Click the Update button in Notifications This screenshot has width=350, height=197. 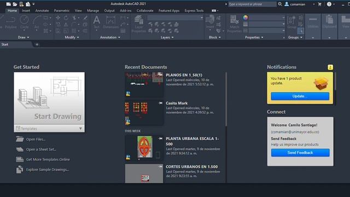tap(300, 96)
